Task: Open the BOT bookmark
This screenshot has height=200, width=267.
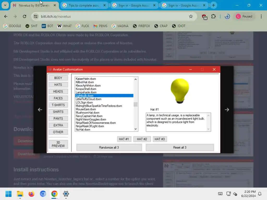Action: pyautogui.click(x=47, y=26)
